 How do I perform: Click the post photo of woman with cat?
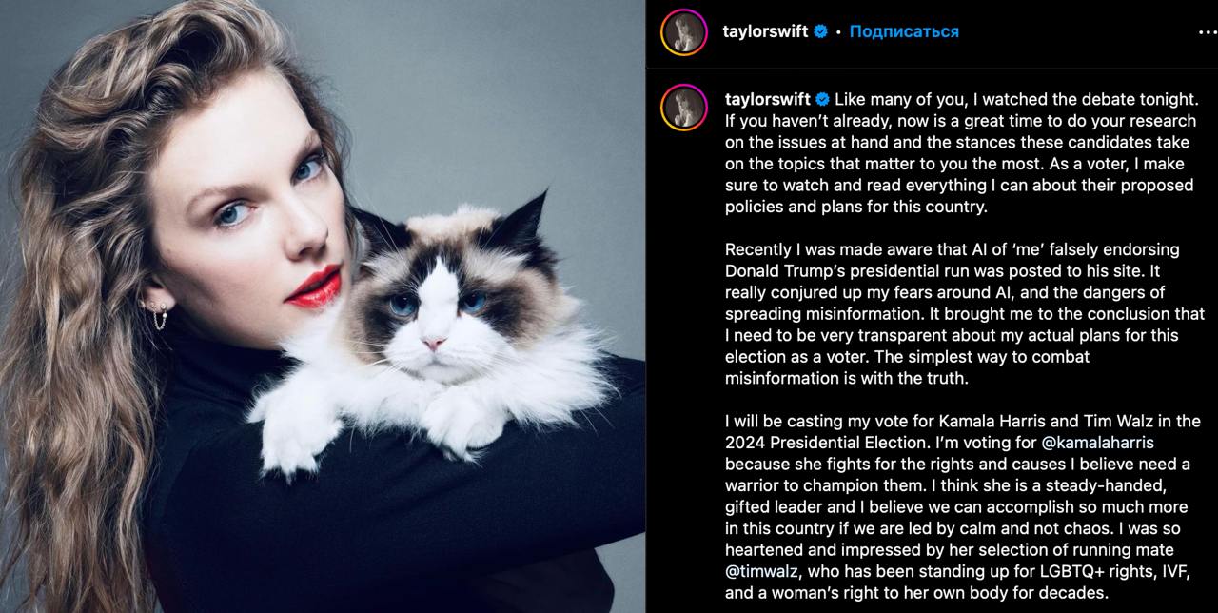(323, 306)
